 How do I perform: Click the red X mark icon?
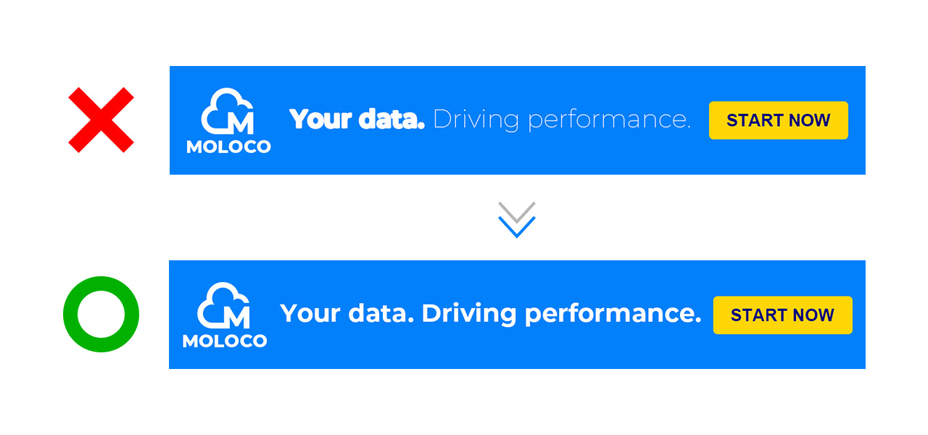pyautogui.click(x=101, y=120)
